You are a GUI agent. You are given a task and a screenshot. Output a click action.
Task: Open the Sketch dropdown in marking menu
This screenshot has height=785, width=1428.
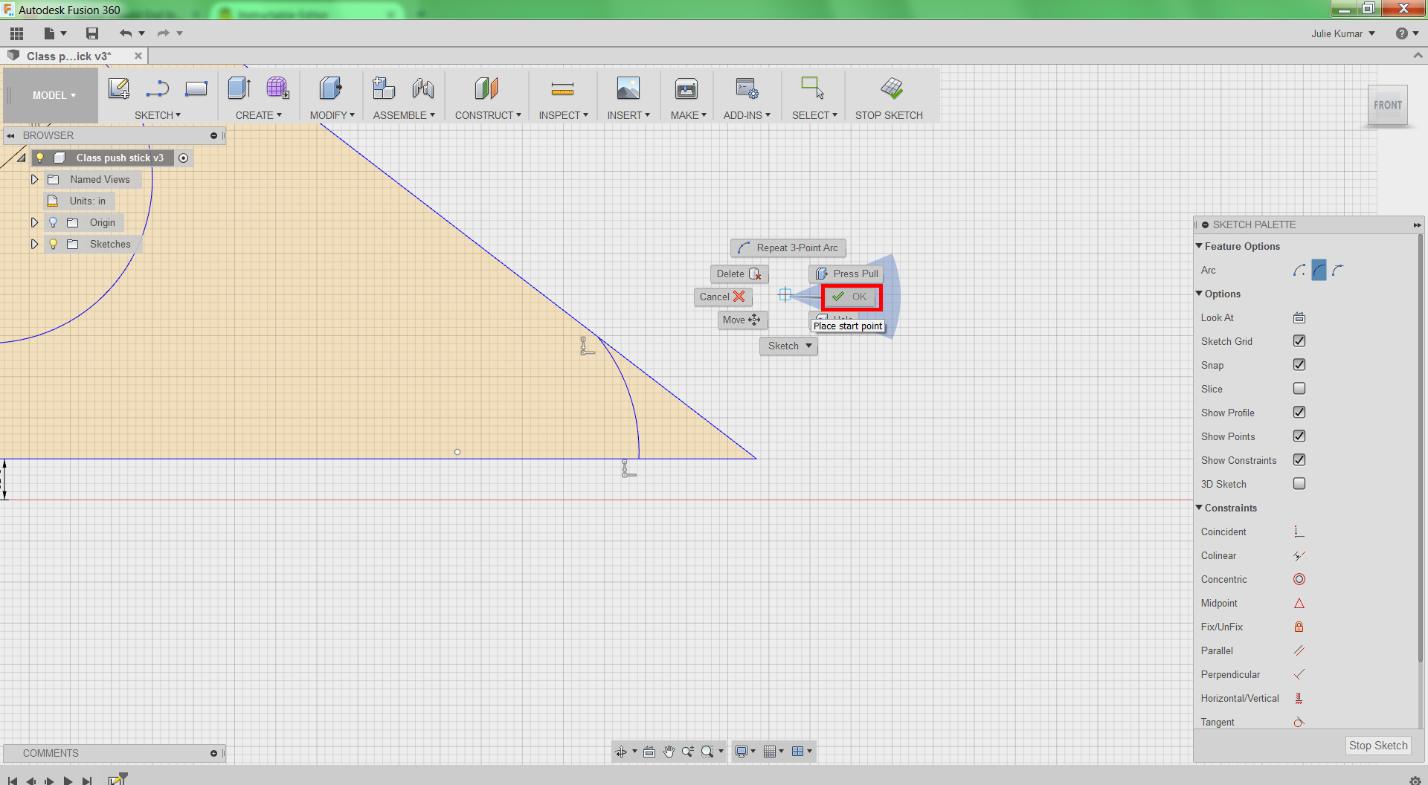(x=788, y=346)
